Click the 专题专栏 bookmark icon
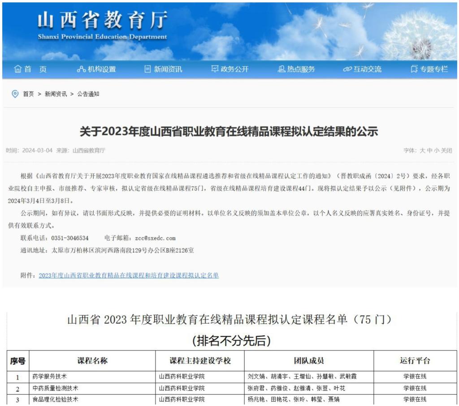 point(414,69)
